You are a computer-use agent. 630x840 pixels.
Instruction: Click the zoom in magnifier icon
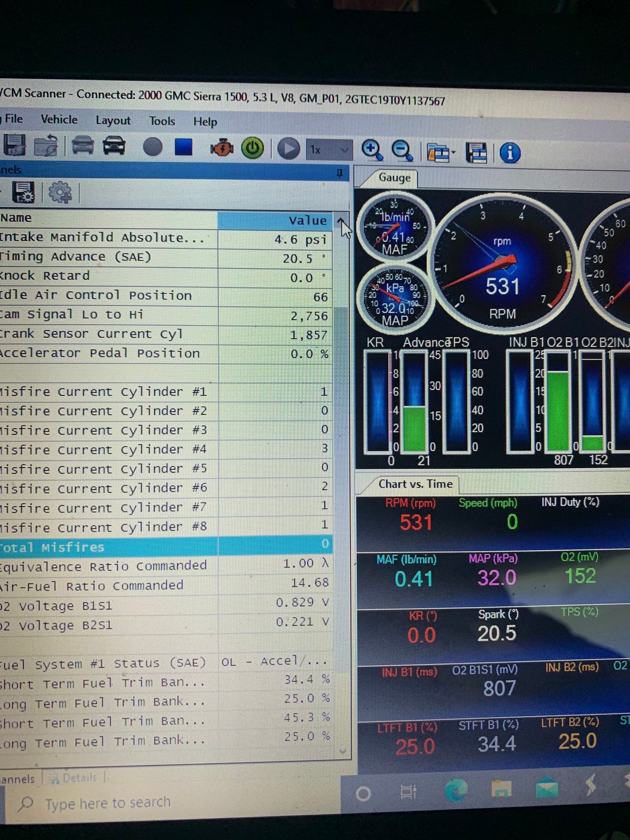point(372,150)
